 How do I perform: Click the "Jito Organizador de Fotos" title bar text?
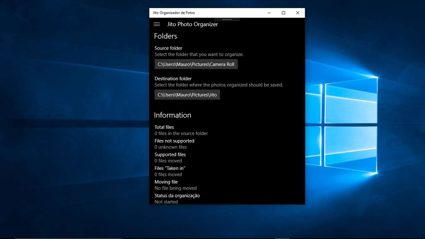click(x=174, y=13)
